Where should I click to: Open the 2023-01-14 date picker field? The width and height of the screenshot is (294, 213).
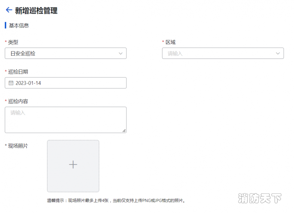click(x=65, y=83)
